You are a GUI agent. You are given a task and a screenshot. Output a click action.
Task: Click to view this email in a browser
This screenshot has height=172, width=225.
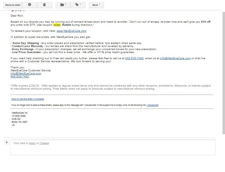point(28,99)
